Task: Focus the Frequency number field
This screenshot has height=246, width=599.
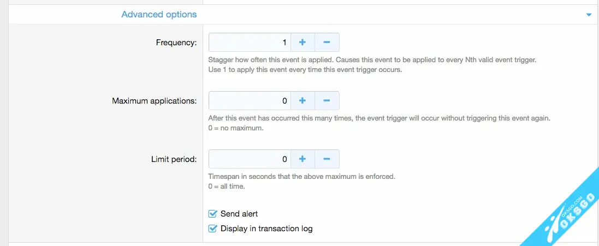Action: (x=250, y=42)
